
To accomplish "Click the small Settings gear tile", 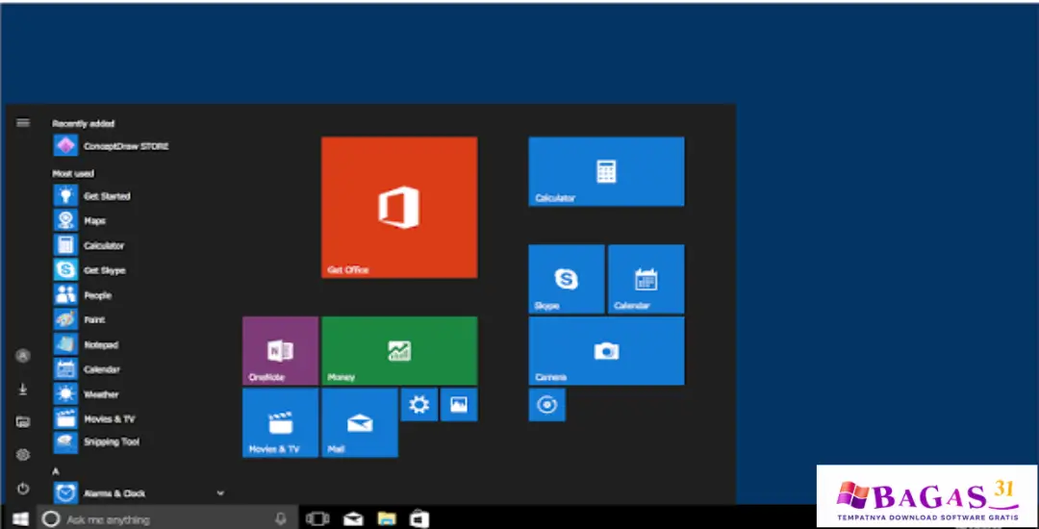I will 419,405.
